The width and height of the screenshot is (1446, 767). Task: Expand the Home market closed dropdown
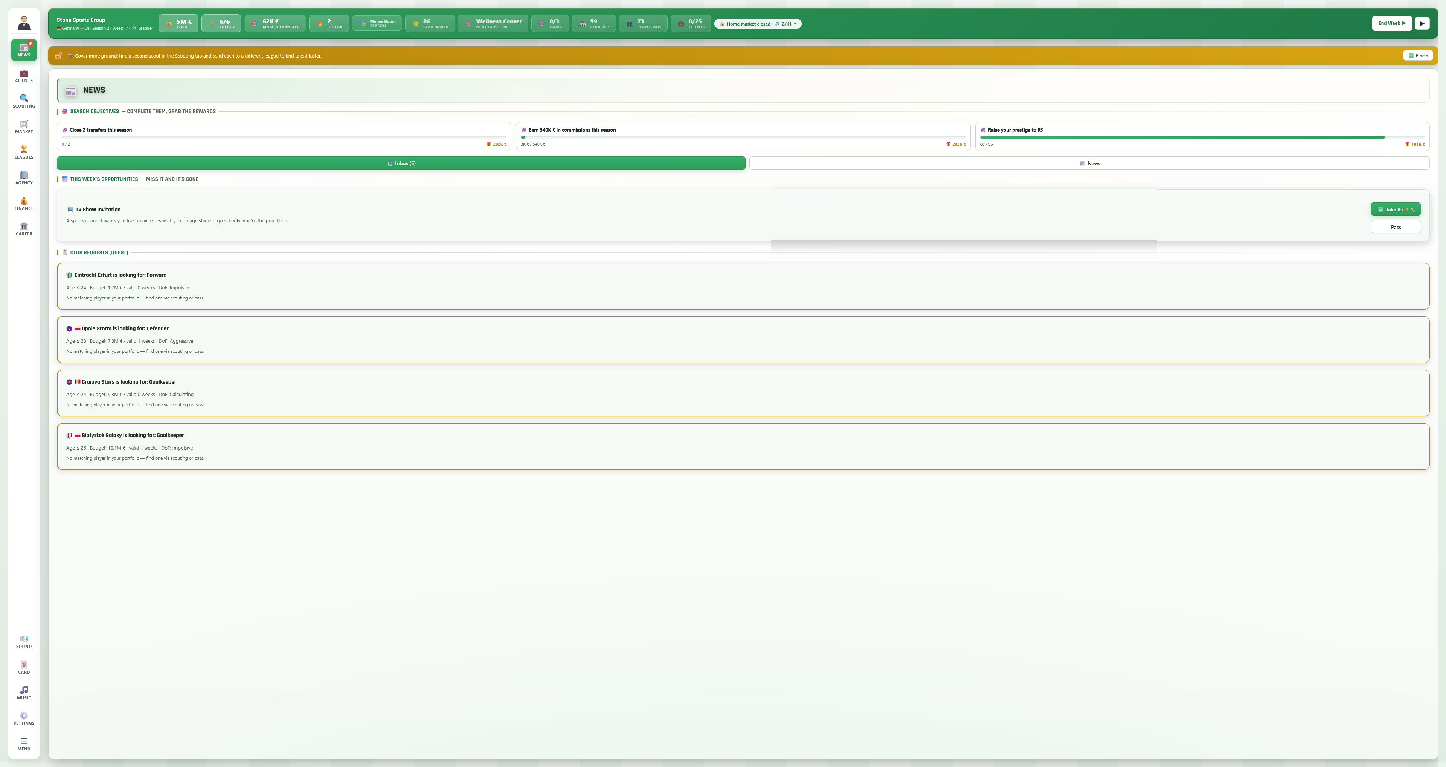[x=758, y=24]
